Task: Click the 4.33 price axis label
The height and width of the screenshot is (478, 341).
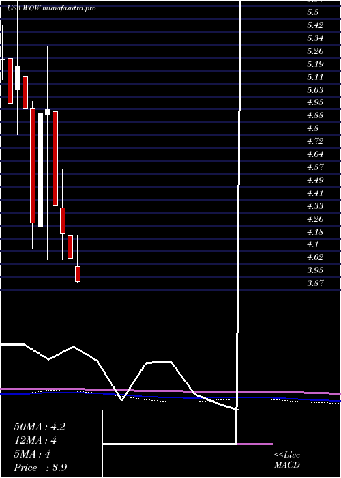Action: click(x=315, y=206)
